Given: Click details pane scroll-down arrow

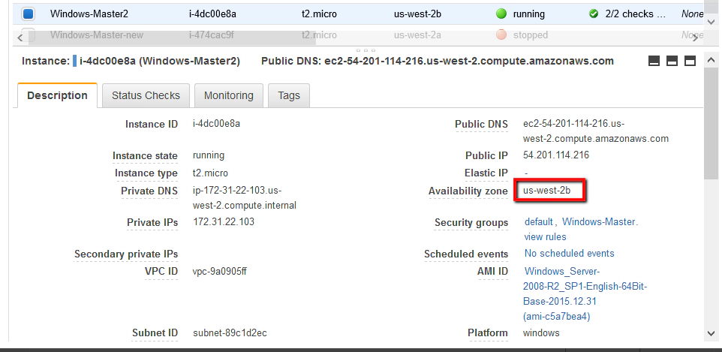Looking at the screenshot, I should click(711, 333).
